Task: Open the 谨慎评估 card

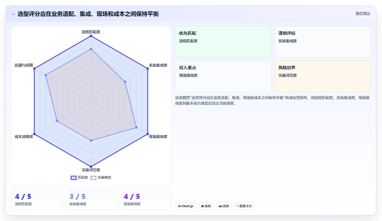Action: coord(322,42)
